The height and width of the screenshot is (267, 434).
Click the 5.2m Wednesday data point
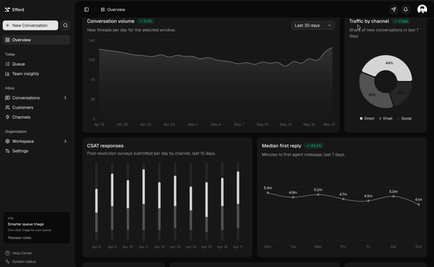pyautogui.click(x=318, y=194)
